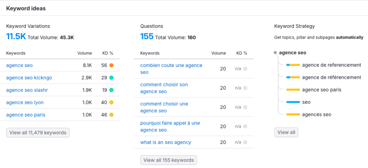This screenshot has height=168, width=368.
Task: Click the 155 questions count
Action: click(147, 37)
